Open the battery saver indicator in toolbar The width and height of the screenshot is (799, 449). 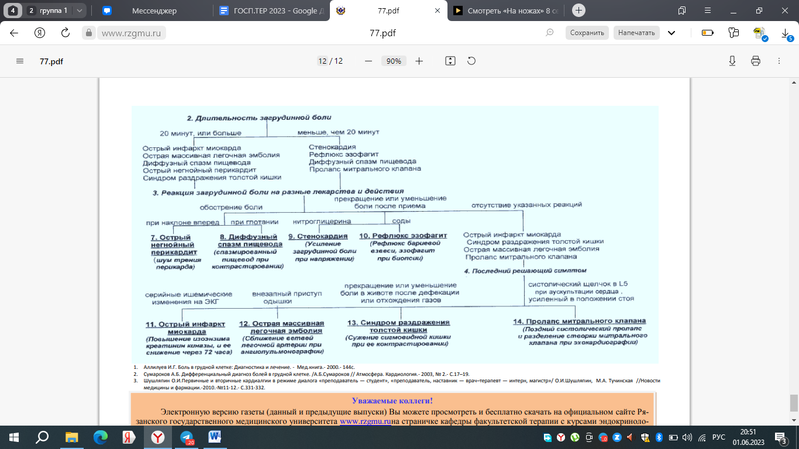(x=708, y=33)
